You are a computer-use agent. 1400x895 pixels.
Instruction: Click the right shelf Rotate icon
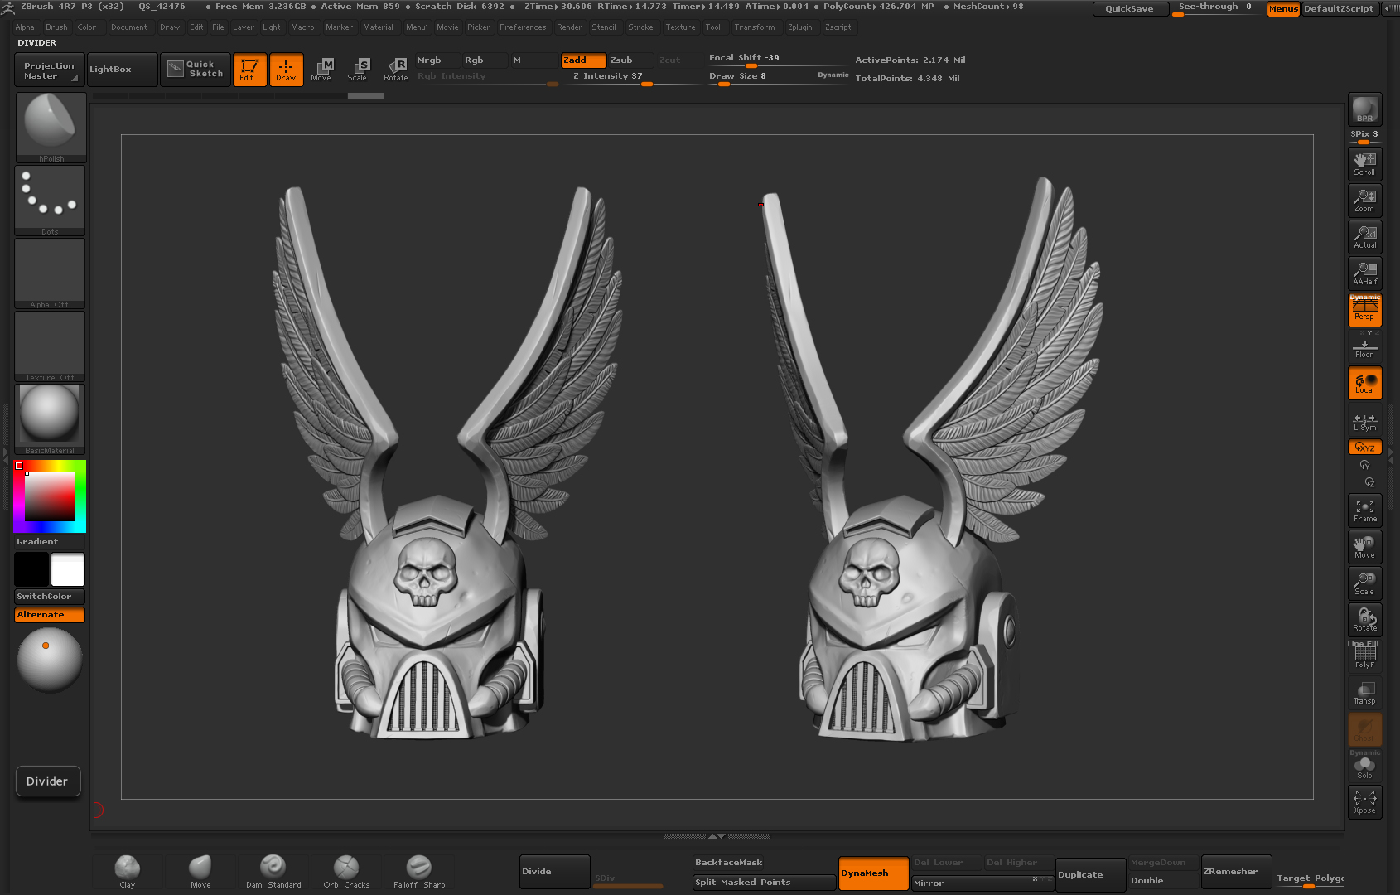pyautogui.click(x=1364, y=620)
